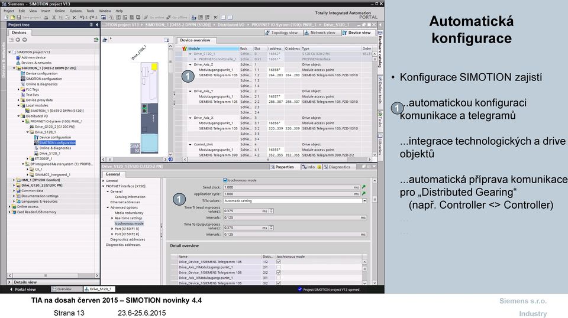Click the New project icon in toolbar

pos(7,17)
